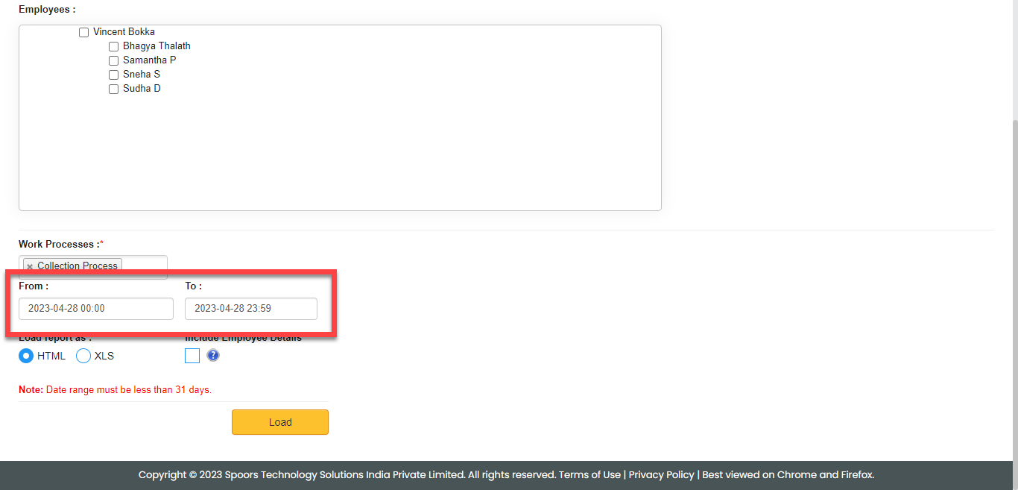Open the Privacy Policy footer link
Image resolution: width=1018 pixels, height=490 pixels.
(x=661, y=475)
